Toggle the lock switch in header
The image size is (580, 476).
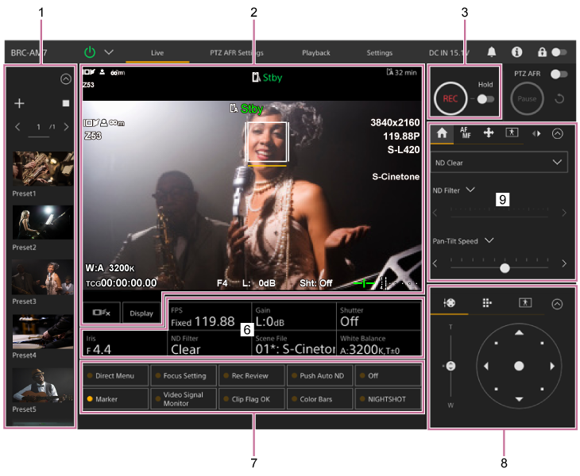(x=559, y=52)
